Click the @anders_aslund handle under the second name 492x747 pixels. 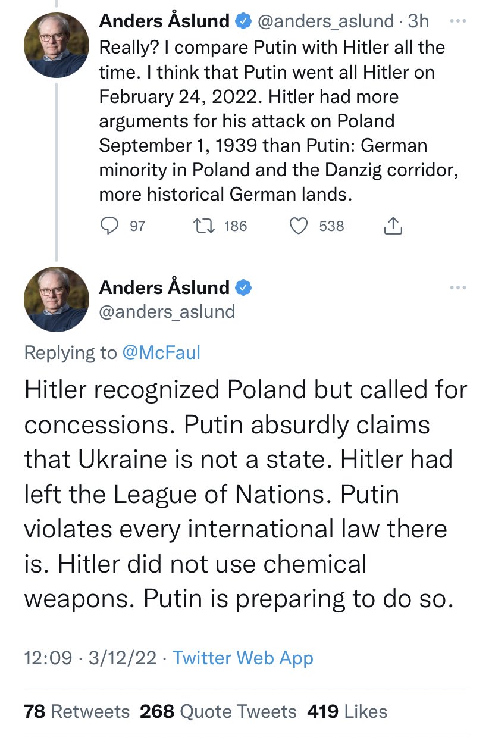pos(167,311)
